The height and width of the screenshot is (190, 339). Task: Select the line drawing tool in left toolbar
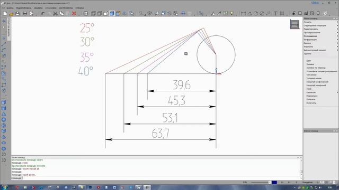[4, 44]
